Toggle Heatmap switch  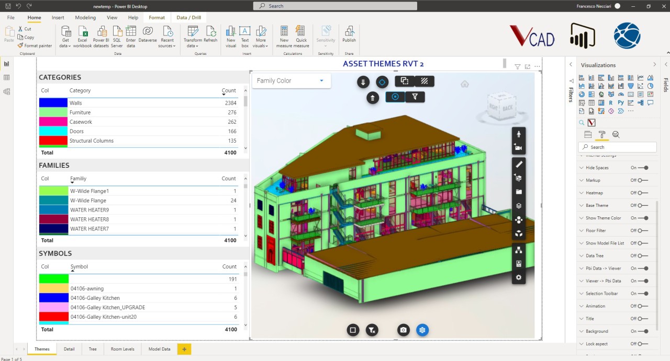point(643,193)
